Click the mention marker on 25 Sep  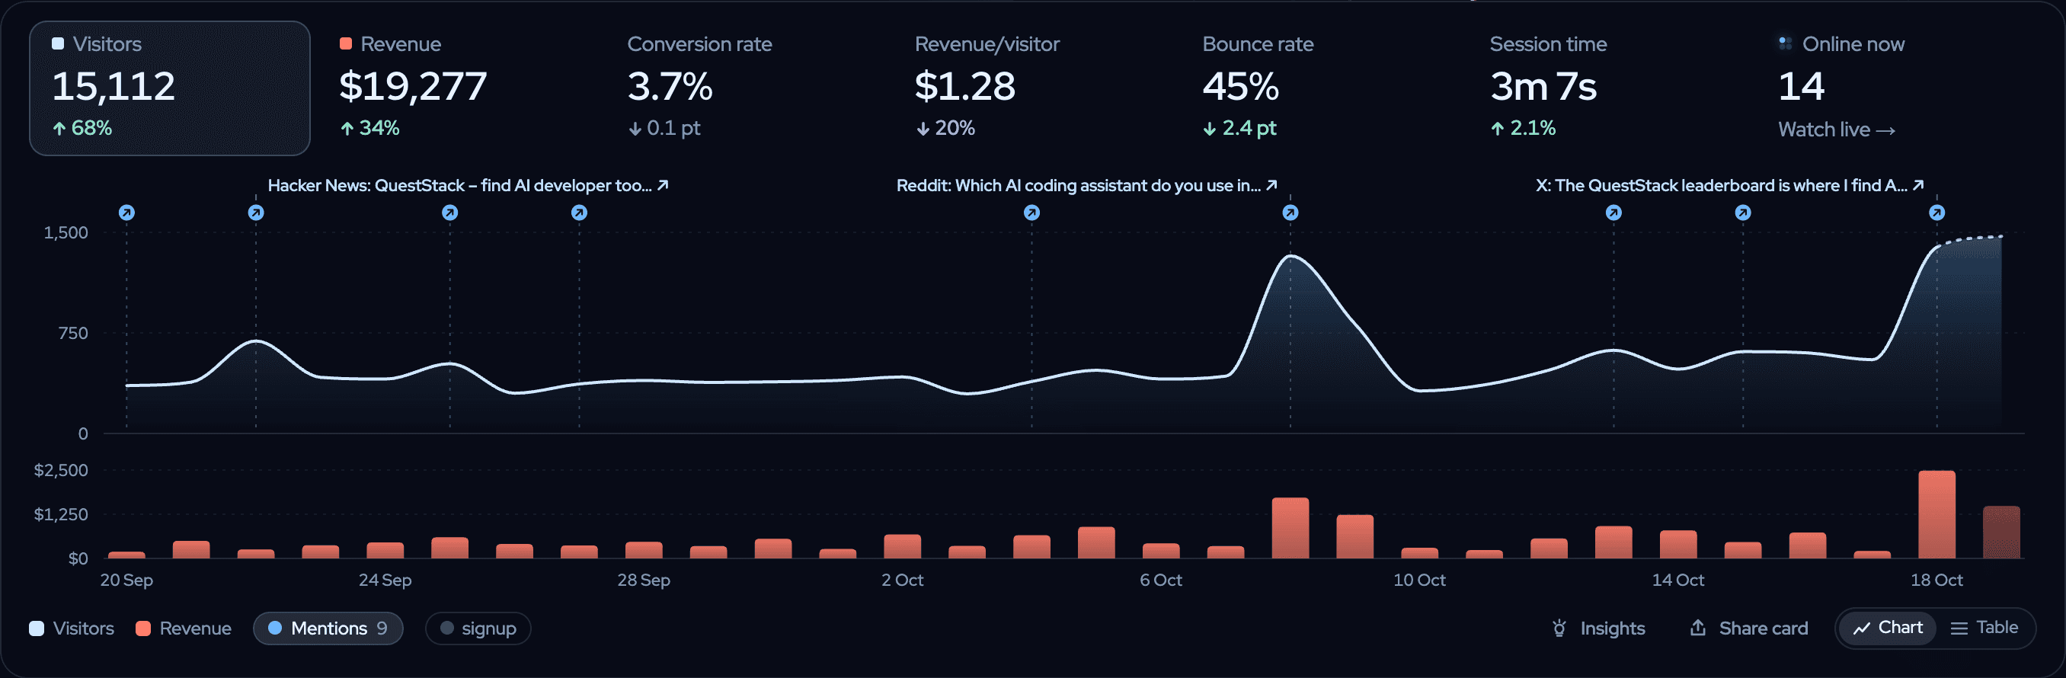coord(450,213)
